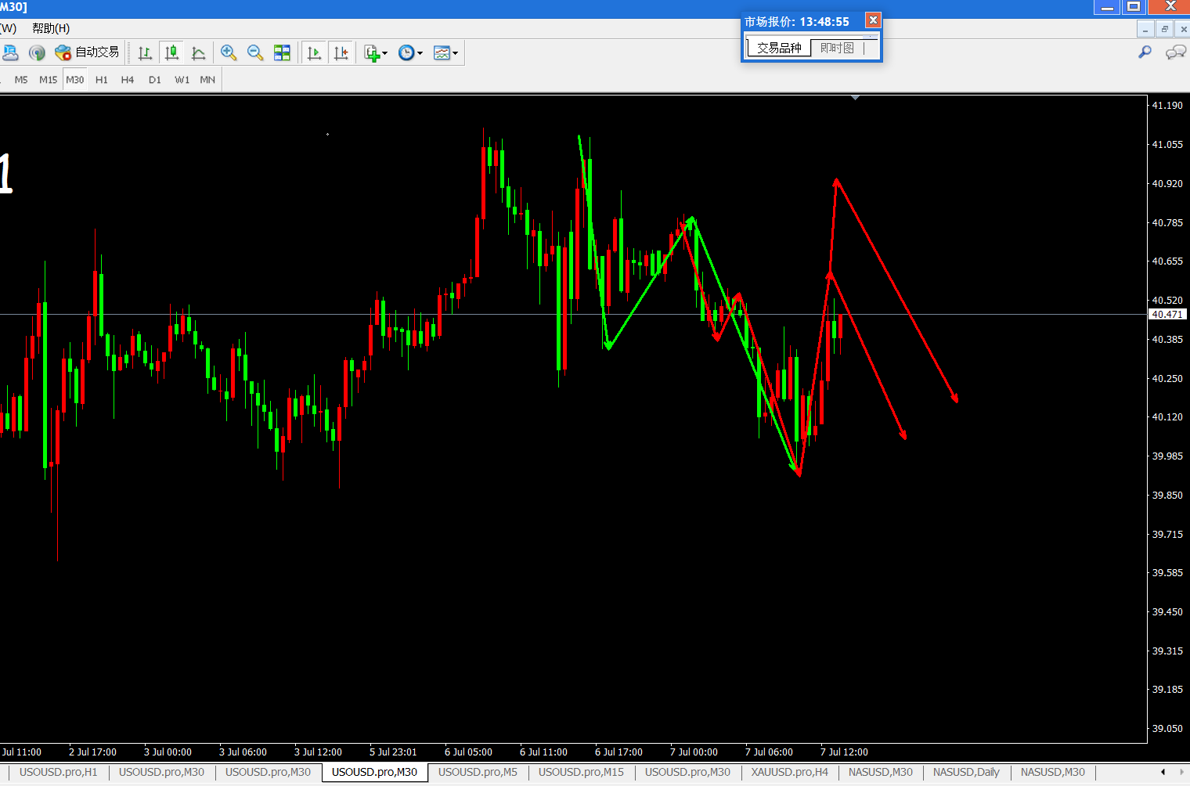Toggle chart shift from right edge
1190x786 pixels.
(341, 52)
